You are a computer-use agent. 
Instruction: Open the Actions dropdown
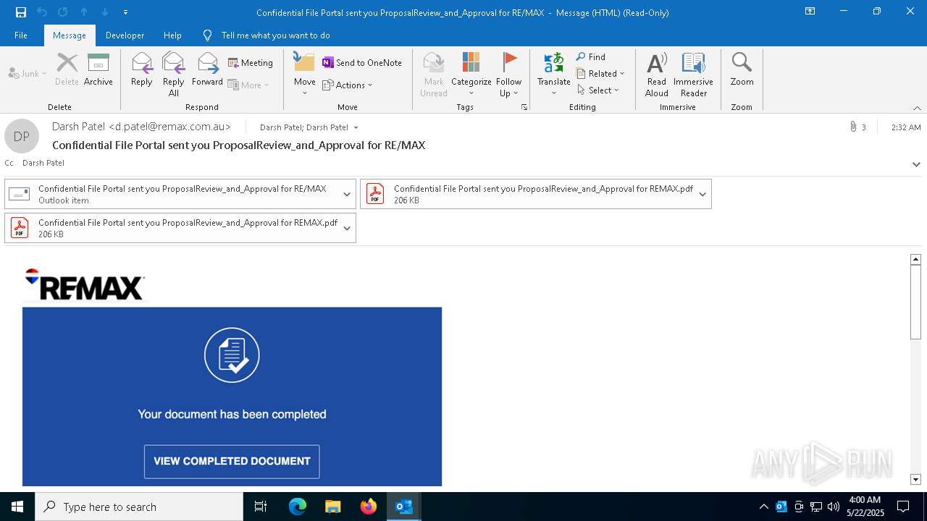pyautogui.click(x=348, y=85)
